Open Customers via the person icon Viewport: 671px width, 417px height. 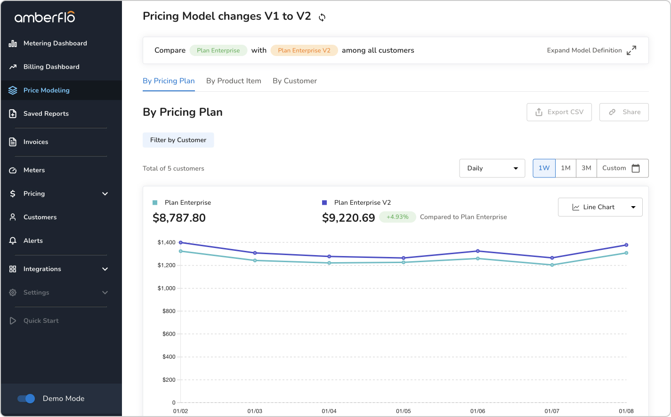click(13, 217)
